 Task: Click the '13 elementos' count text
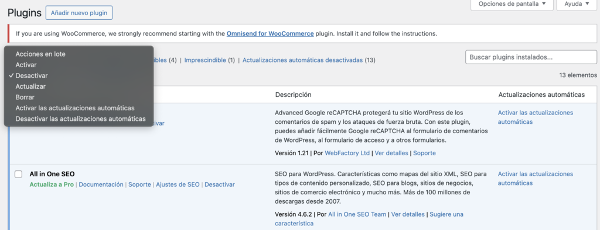coord(578,75)
